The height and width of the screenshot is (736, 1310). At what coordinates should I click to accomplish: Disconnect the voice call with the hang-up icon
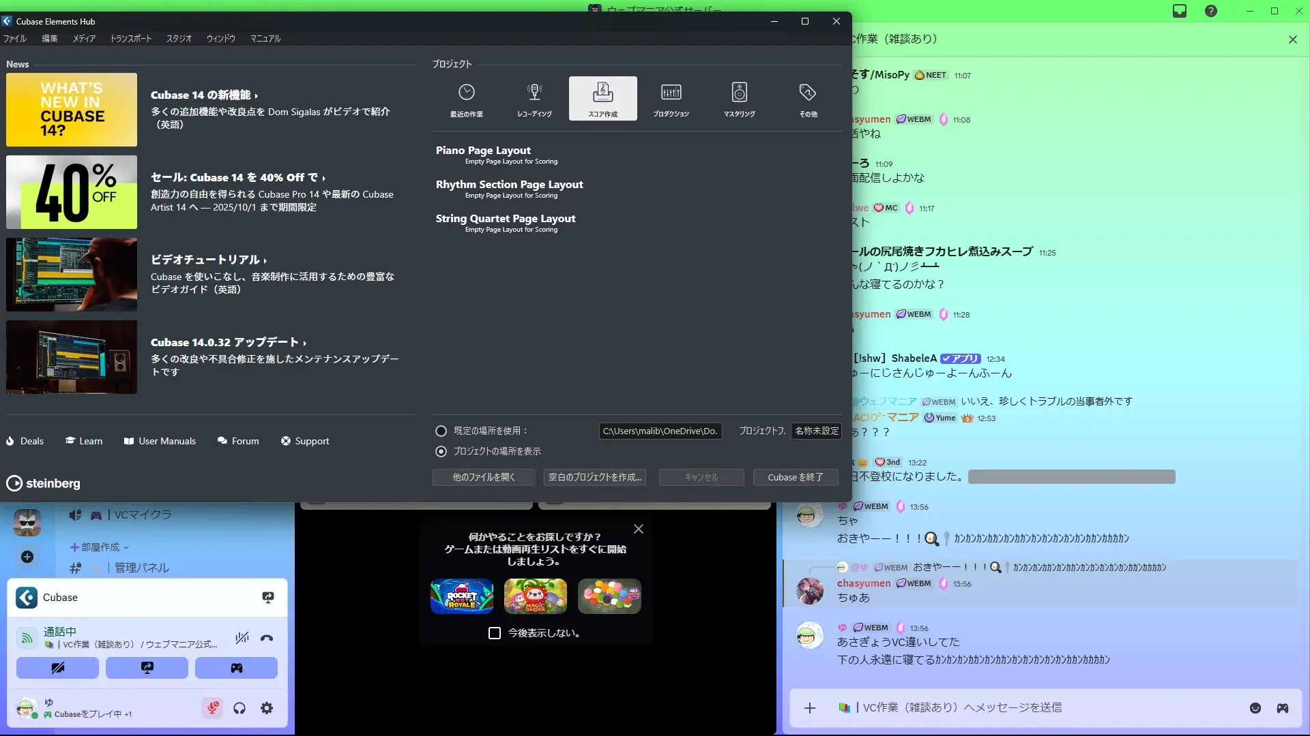(267, 638)
